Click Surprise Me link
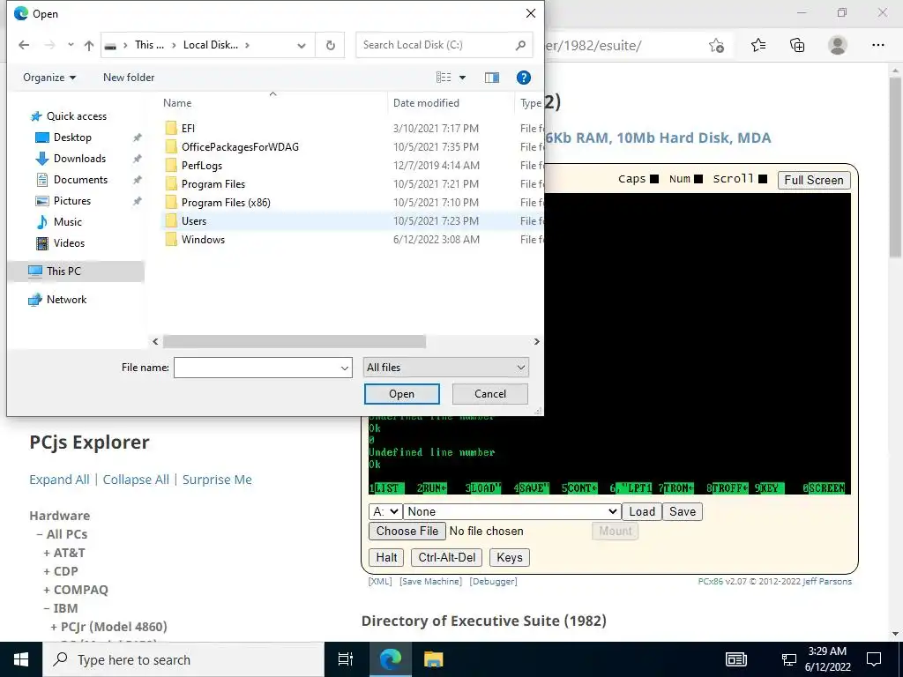The height and width of the screenshot is (677, 903). [217, 480]
